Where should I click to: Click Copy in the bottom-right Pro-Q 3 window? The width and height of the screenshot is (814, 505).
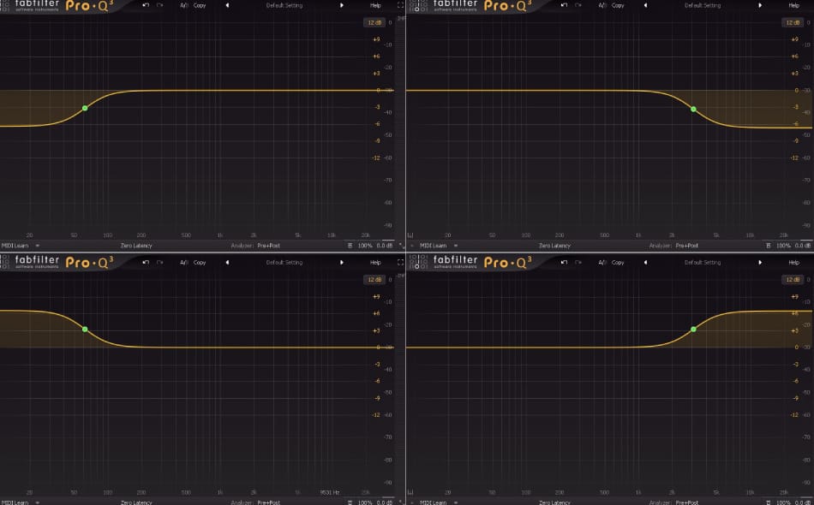point(619,263)
